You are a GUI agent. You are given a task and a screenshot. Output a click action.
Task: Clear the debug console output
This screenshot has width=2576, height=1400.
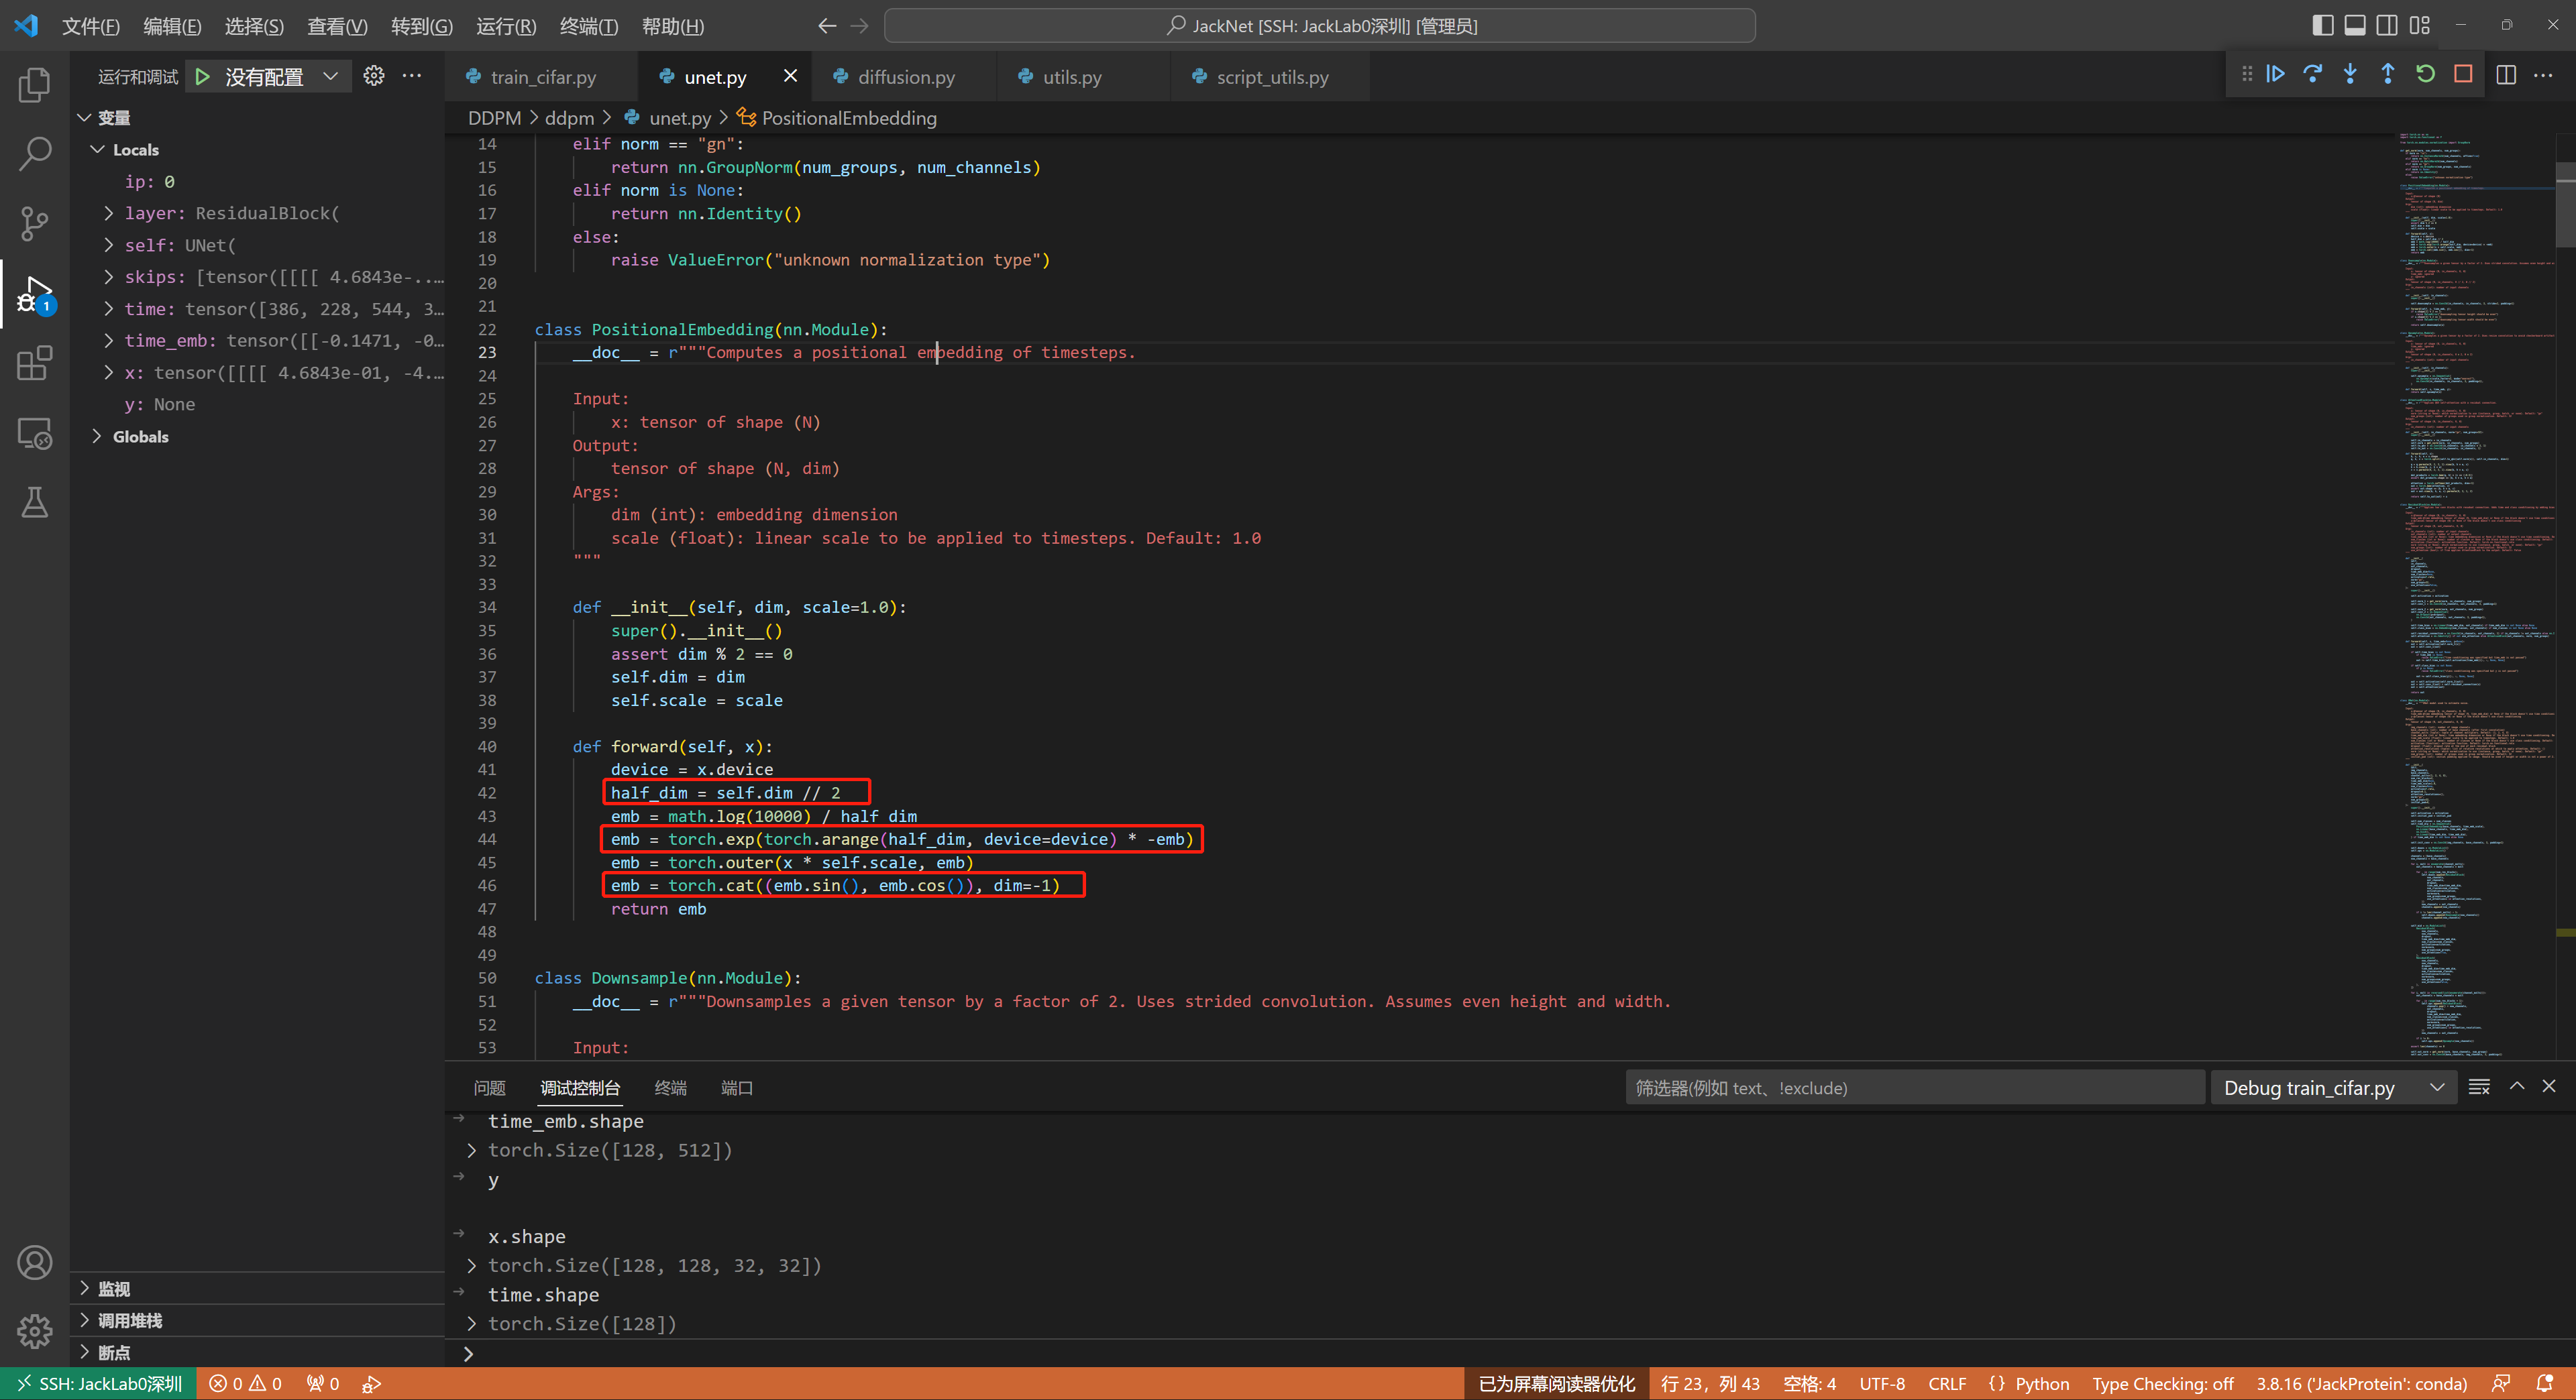click(x=2479, y=1088)
